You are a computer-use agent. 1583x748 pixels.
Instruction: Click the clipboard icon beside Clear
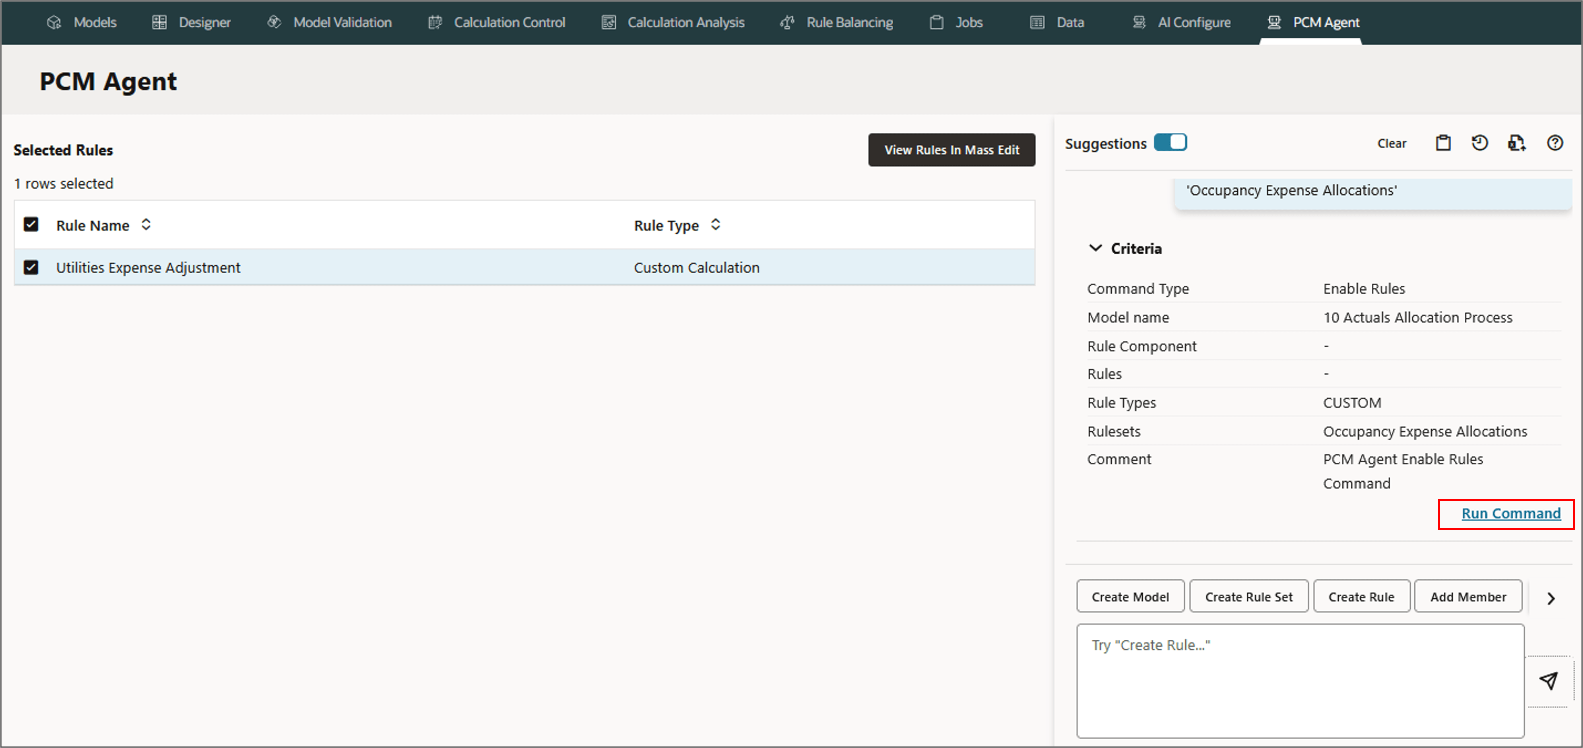click(1443, 143)
